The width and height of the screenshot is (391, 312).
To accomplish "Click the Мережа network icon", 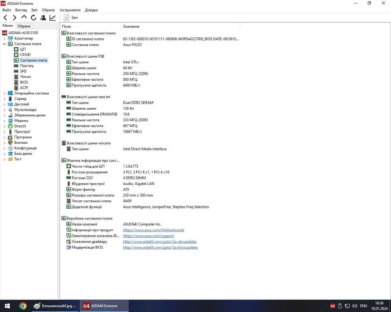I will tap(10, 121).
